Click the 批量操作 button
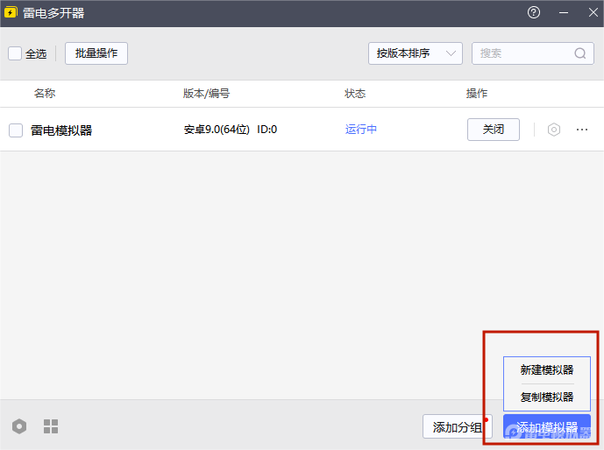The width and height of the screenshot is (604, 450). 96,53
